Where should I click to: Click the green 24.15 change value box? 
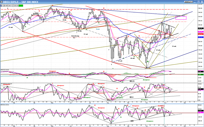click(x=21, y=6)
